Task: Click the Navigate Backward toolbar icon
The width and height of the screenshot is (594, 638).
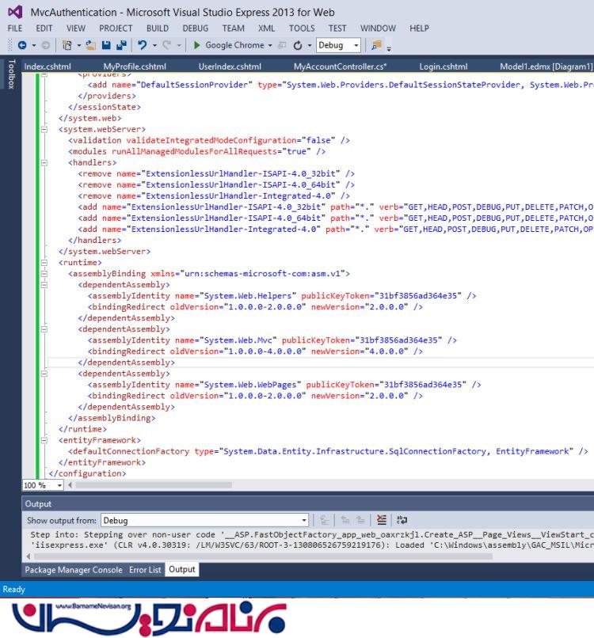Action: click(21, 46)
